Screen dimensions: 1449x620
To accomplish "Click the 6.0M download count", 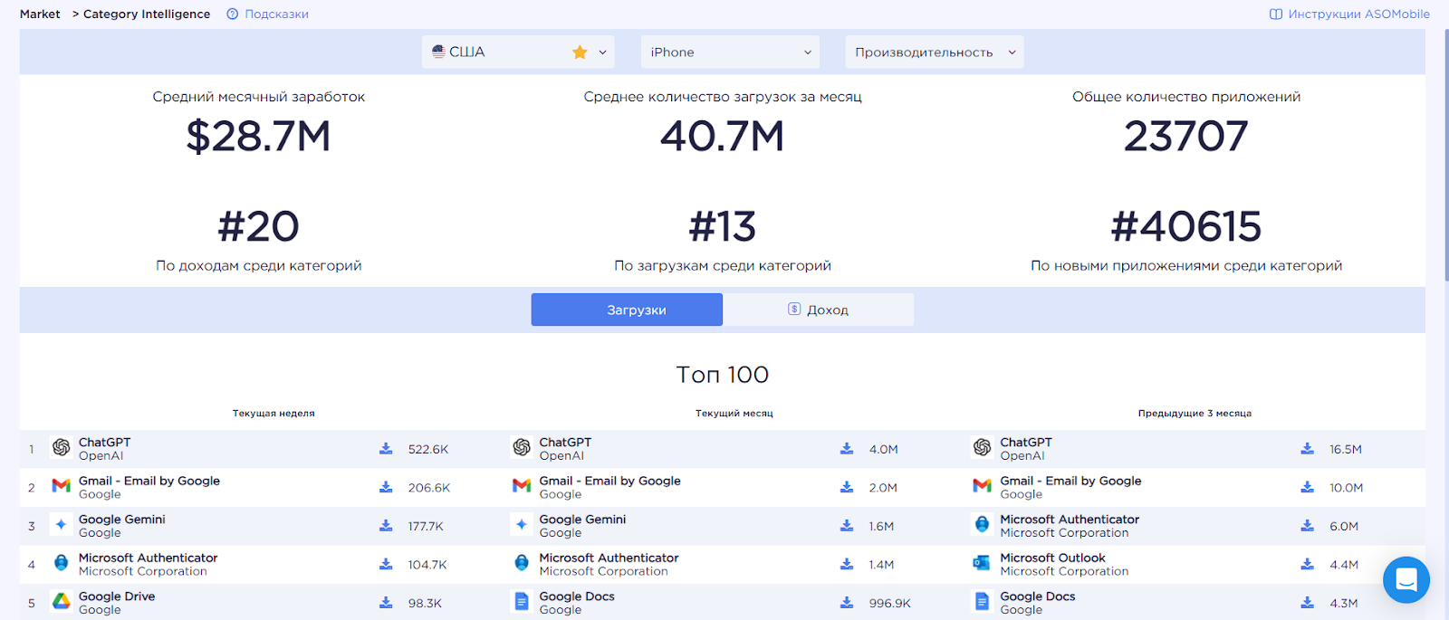I will (x=1344, y=526).
